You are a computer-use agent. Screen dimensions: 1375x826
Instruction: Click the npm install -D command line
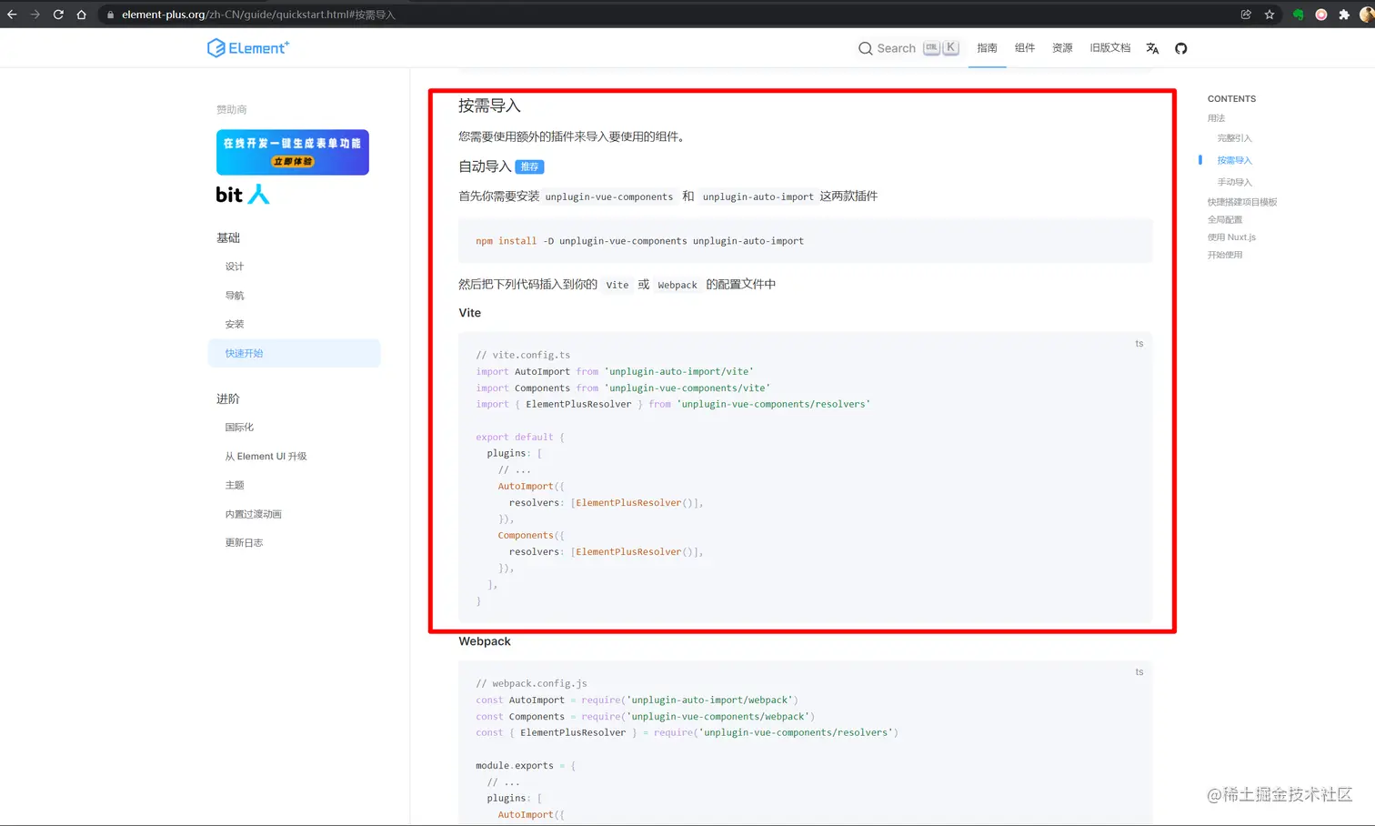(x=639, y=241)
